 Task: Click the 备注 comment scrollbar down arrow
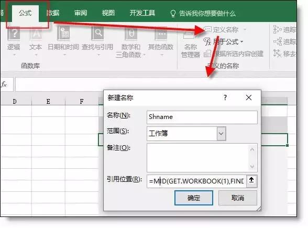click(252, 167)
